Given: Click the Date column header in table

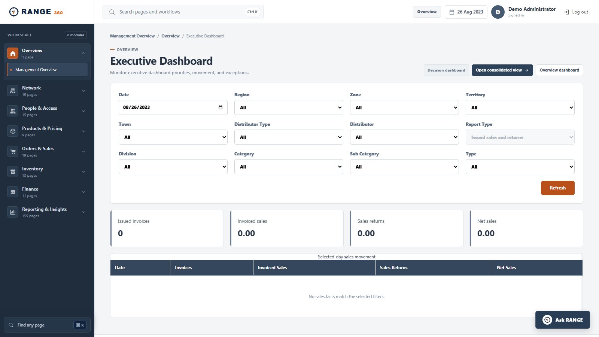Looking at the screenshot, I should point(140,268).
